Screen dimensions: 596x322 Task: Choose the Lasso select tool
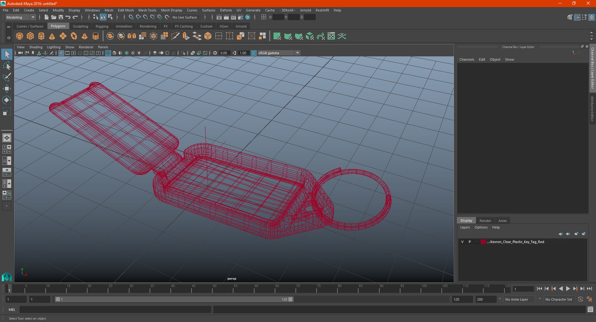7,66
